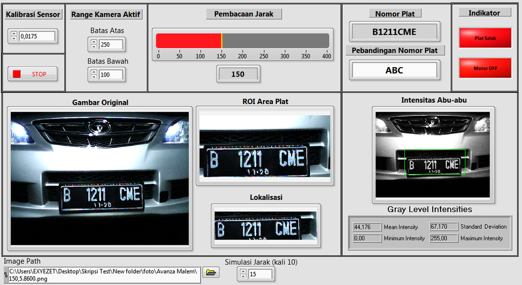Step the Batas Bawah value arrows
Screen dimensions: 522x285
click(94, 75)
